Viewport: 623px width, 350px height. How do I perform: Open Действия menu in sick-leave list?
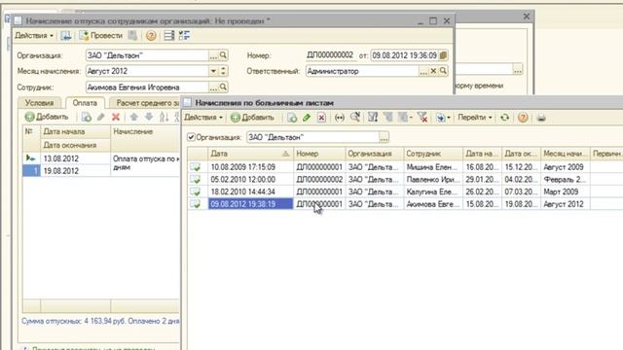203,118
